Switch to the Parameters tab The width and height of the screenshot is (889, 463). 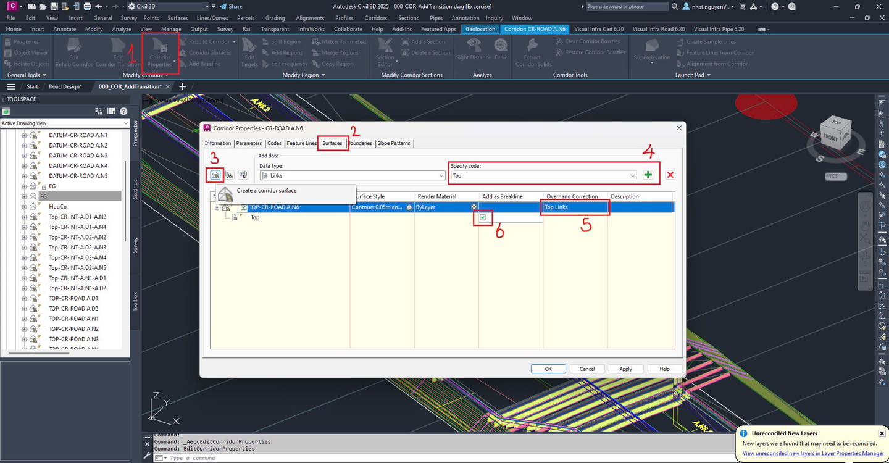click(249, 143)
